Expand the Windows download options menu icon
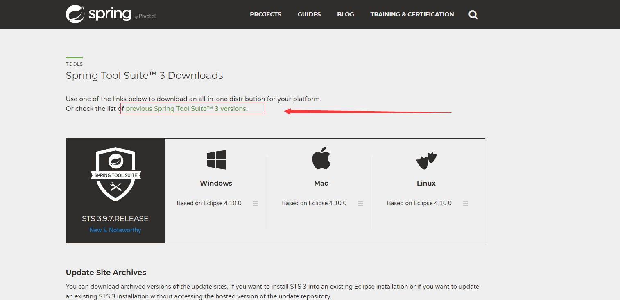 [x=256, y=204]
